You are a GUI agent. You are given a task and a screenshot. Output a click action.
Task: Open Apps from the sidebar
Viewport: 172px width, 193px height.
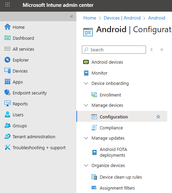coord(18,82)
